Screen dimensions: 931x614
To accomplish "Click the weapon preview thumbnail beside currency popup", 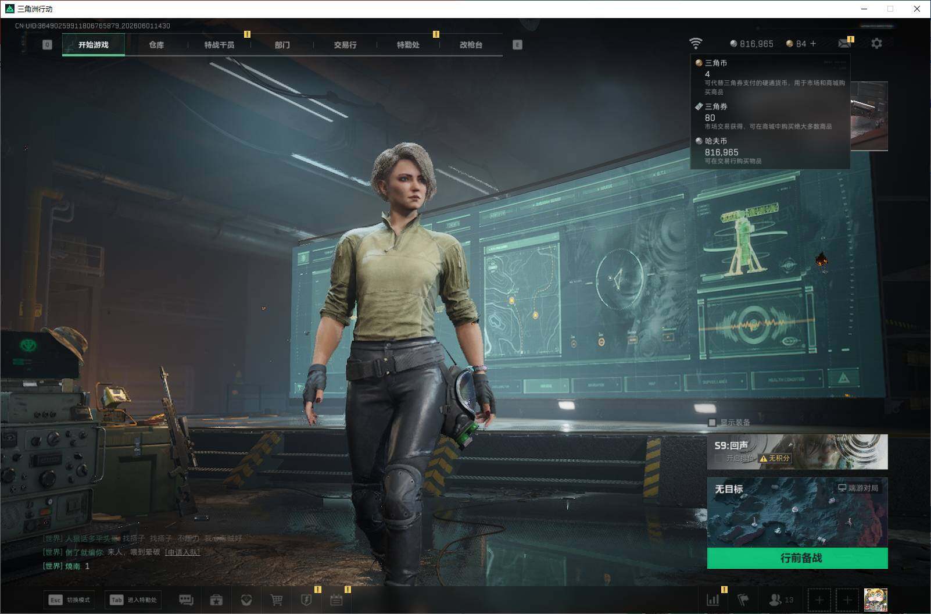I will (869, 116).
